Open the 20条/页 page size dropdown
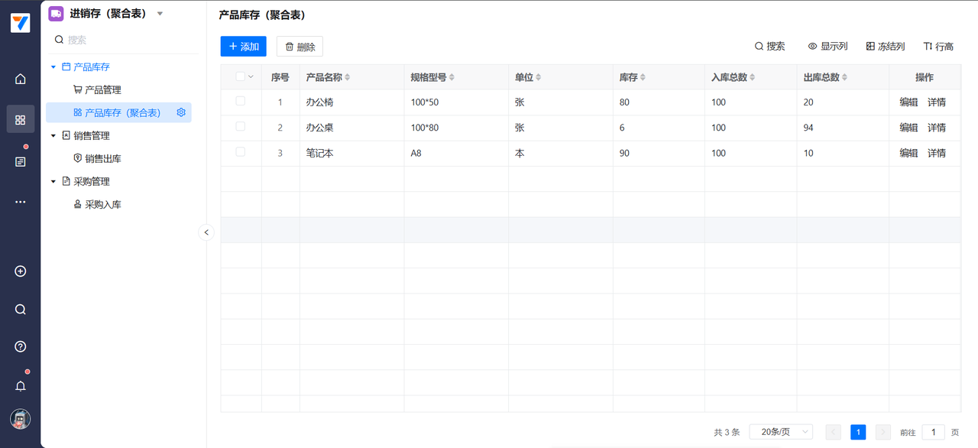978x448 pixels. pos(781,432)
